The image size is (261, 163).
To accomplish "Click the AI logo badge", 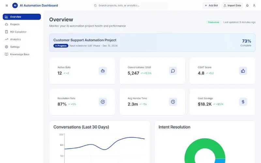I will (15, 6).
